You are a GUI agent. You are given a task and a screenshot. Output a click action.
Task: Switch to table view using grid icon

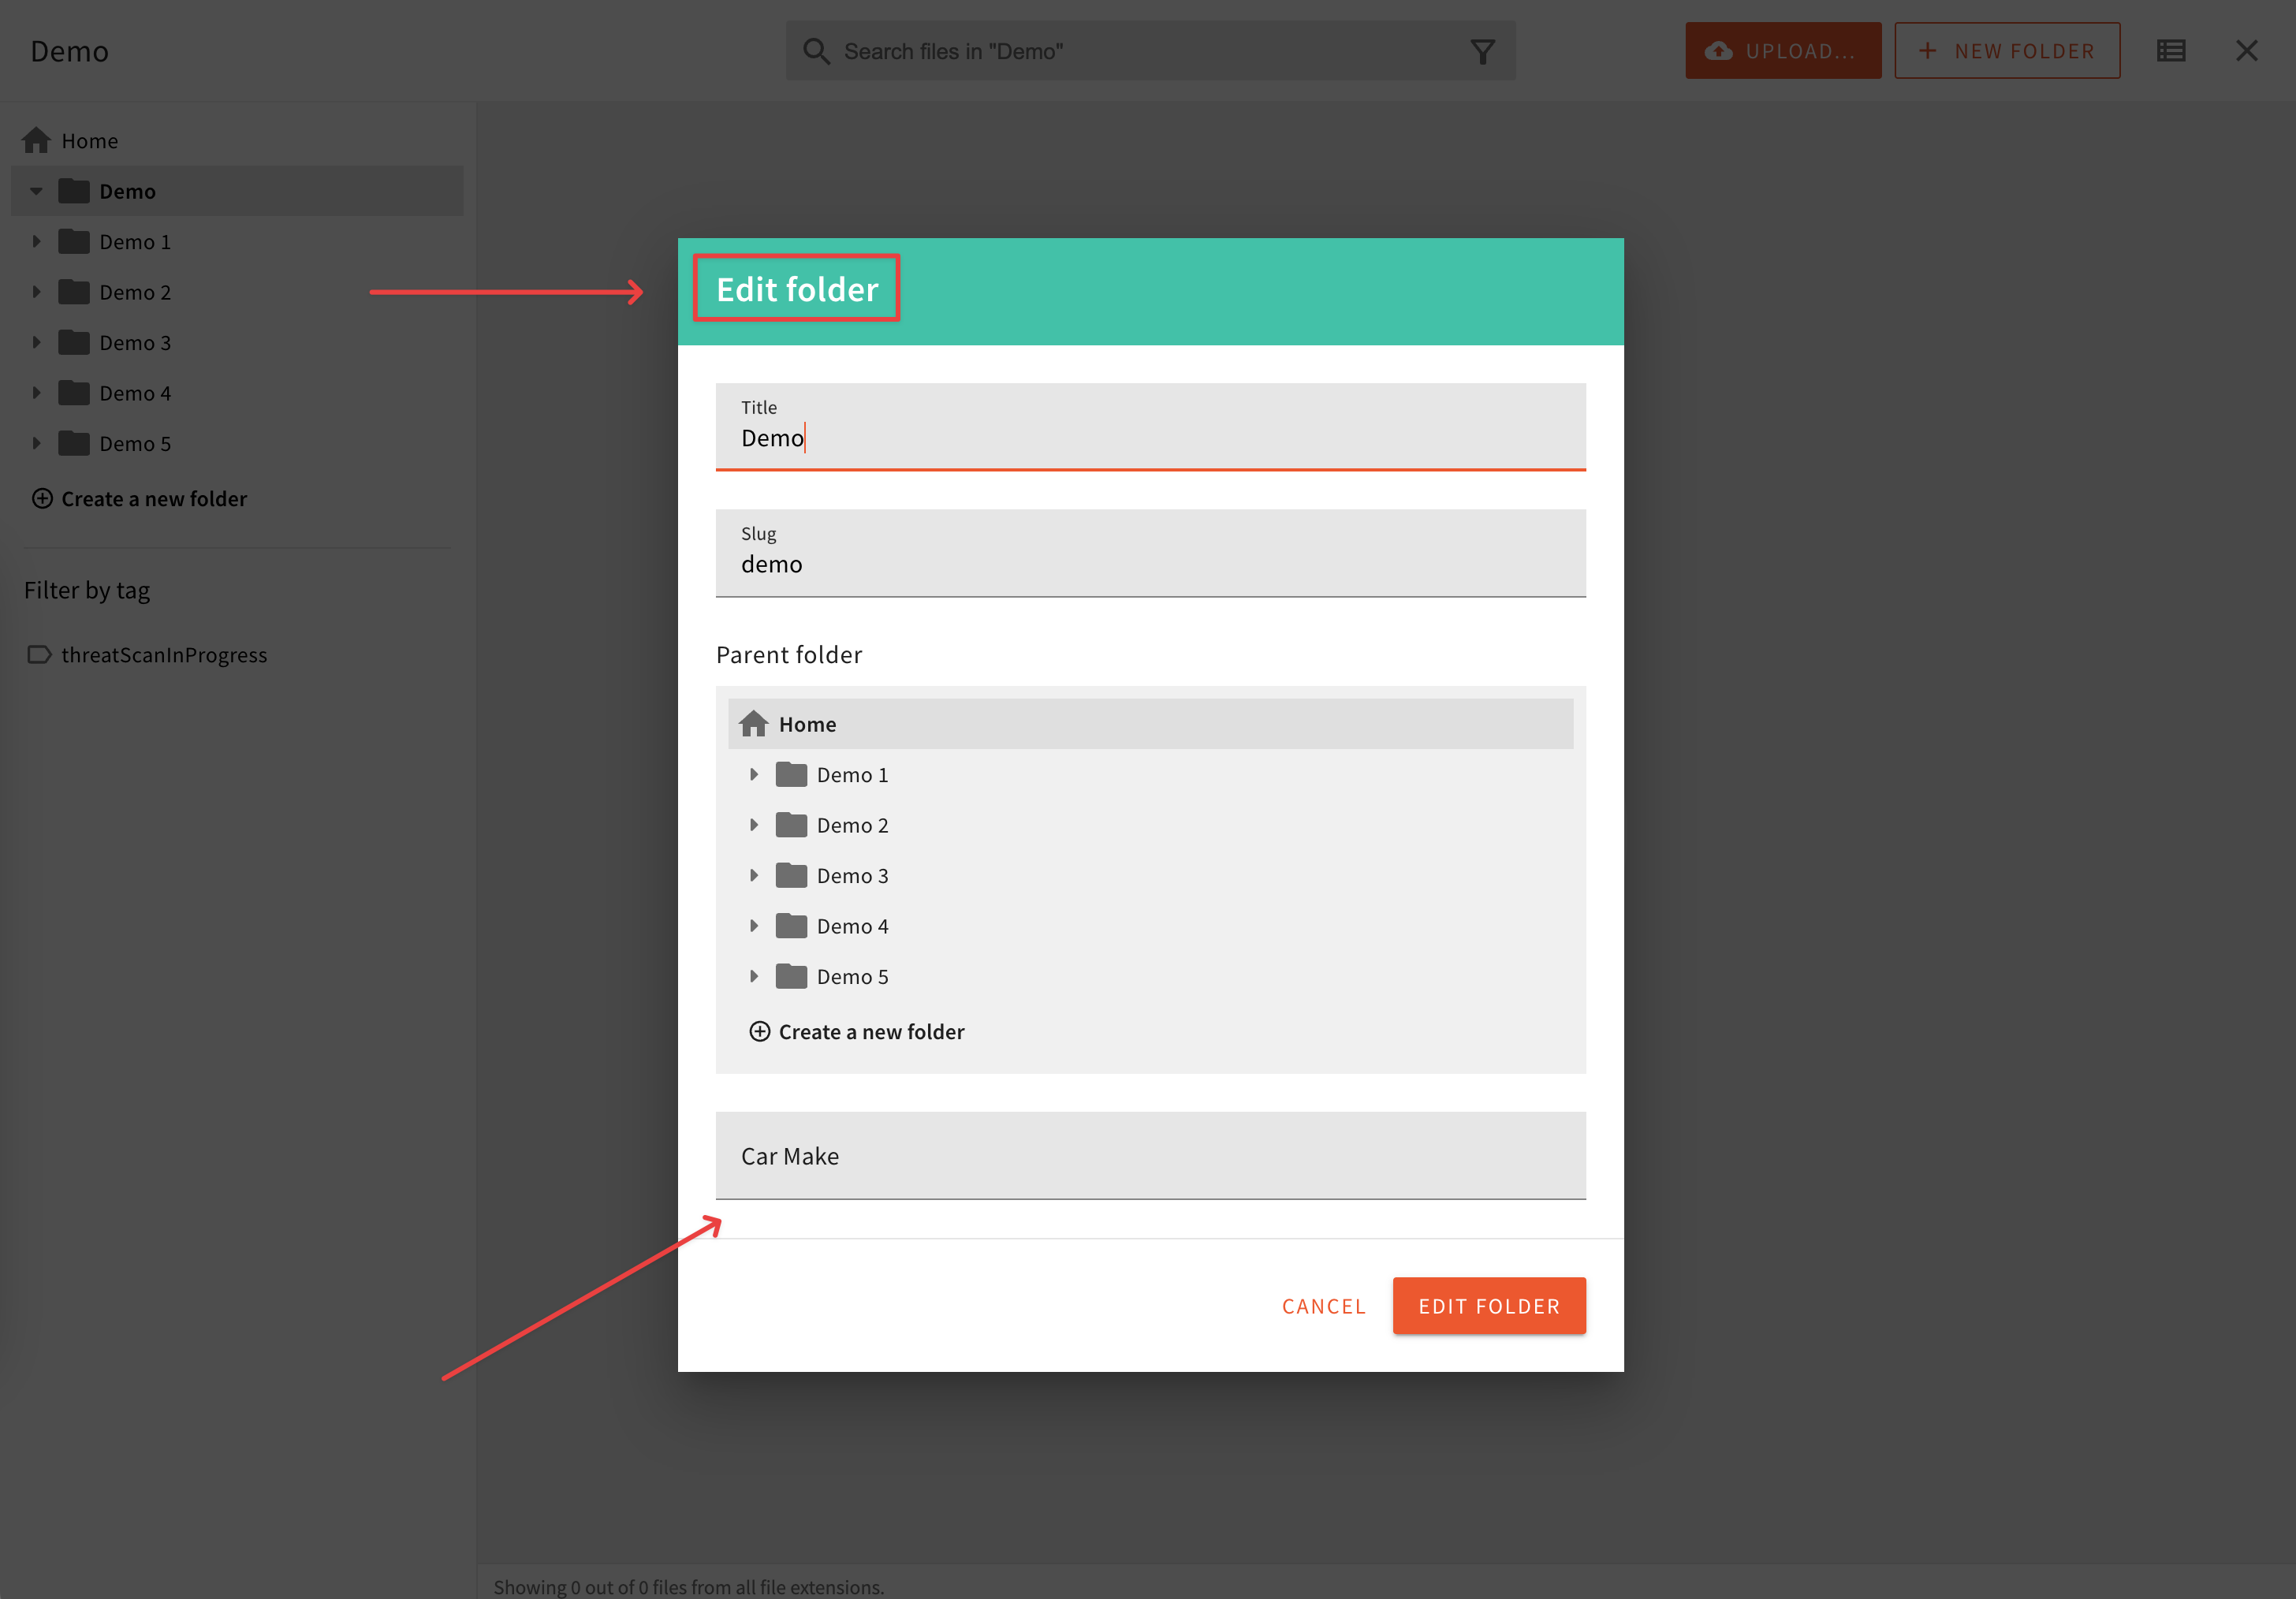[x=2170, y=50]
